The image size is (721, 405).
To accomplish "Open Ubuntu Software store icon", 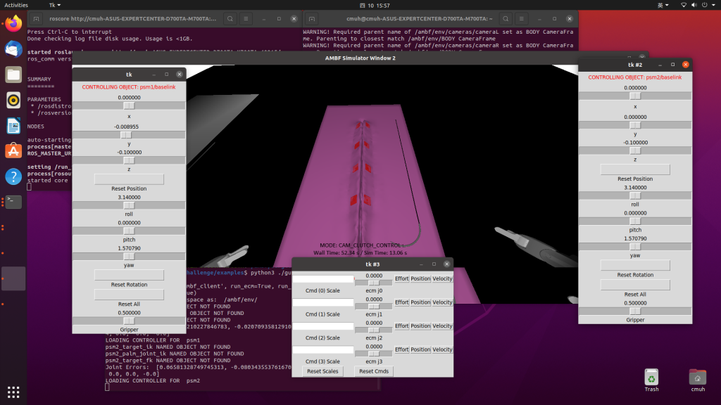I will (x=13, y=150).
